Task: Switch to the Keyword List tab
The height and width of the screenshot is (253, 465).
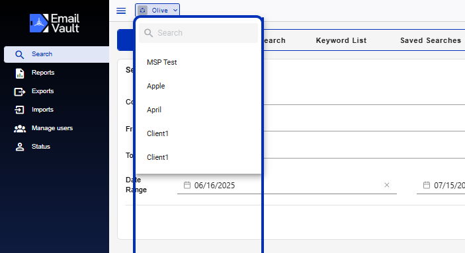Action: coord(341,40)
